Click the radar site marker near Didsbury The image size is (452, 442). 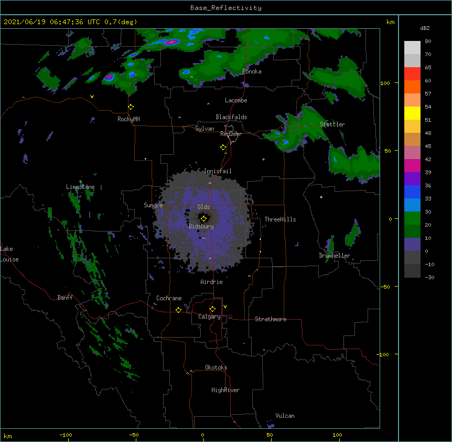click(x=203, y=219)
